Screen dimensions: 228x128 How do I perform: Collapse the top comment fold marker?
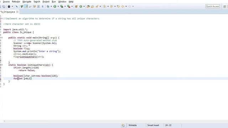(2, 18)
